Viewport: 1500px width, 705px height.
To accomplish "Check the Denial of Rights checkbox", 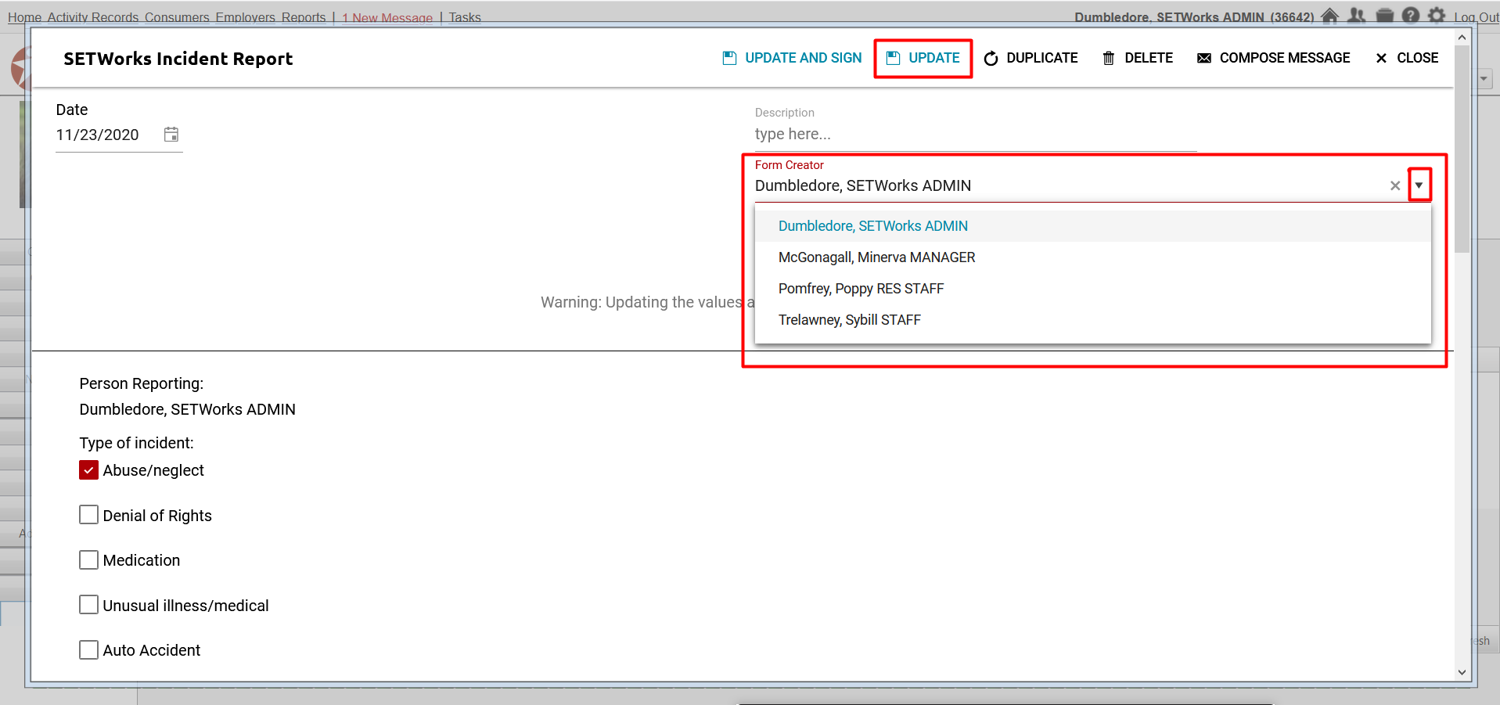I will (89, 515).
